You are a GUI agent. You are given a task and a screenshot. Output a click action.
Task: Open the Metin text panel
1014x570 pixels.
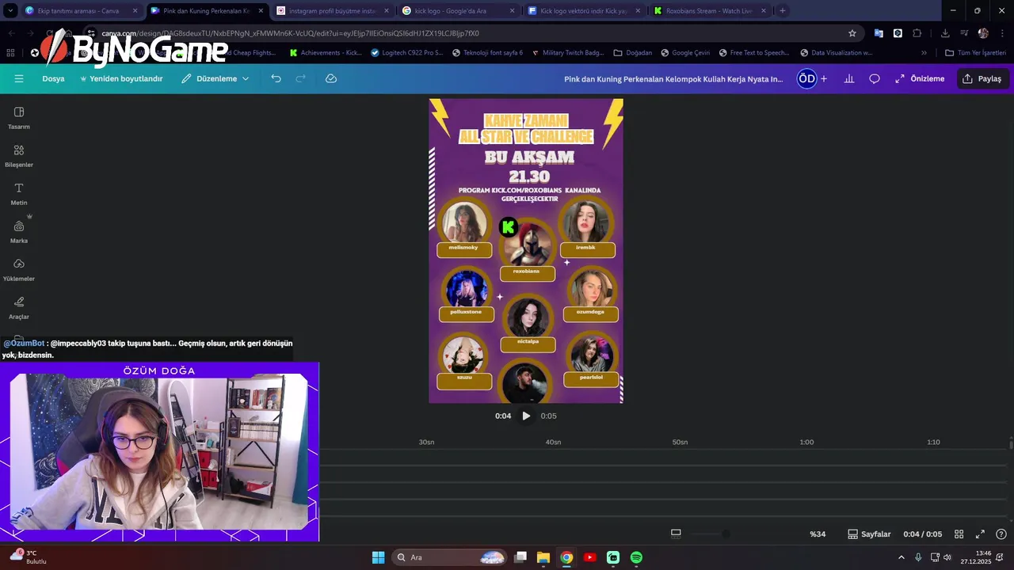coord(19,193)
